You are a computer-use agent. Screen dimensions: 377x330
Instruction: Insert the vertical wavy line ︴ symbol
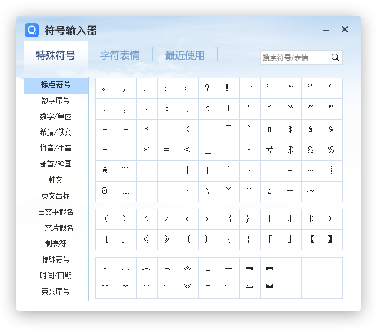pyautogui.click(x=331, y=171)
